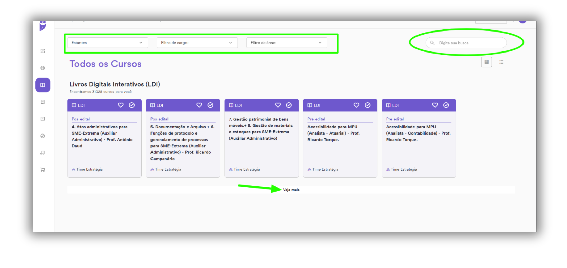Screen dimensions: 567x268
Task: Mark MPU Analista Contabilidade course as completed
Action: click(x=446, y=105)
